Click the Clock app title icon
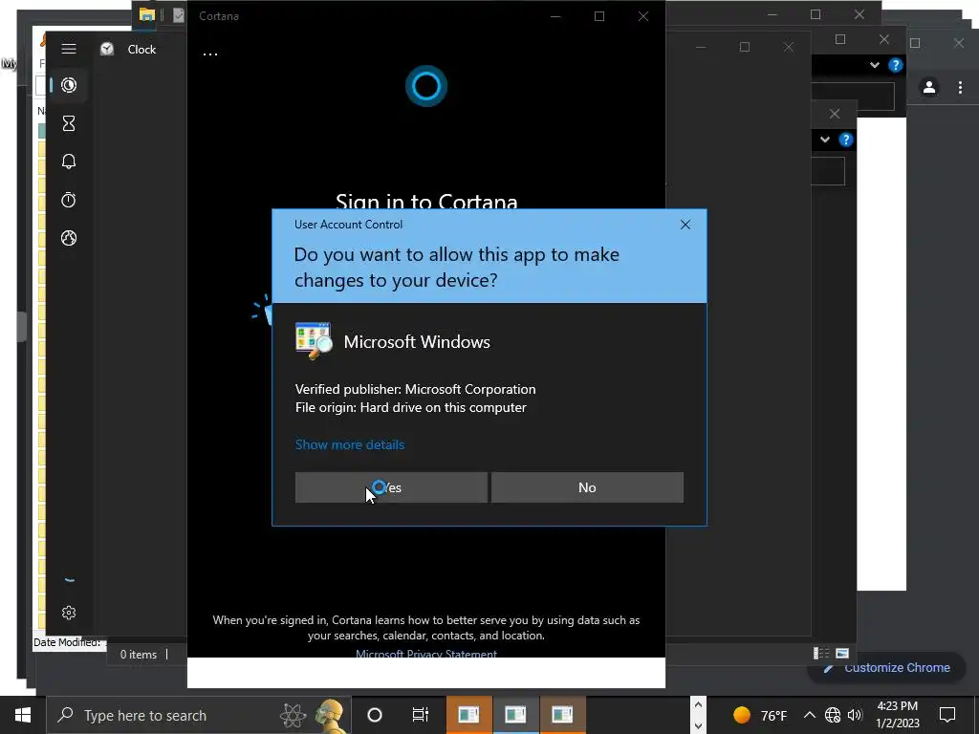The height and width of the screenshot is (734, 979). point(107,49)
